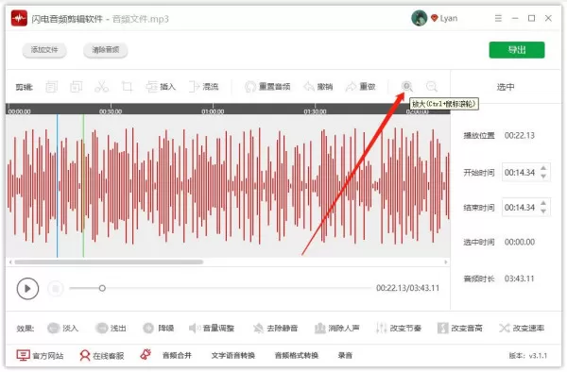Click the 清除音频 clear audio button
The width and height of the screenshot is (567, 372).
click(x=105, y=50)
